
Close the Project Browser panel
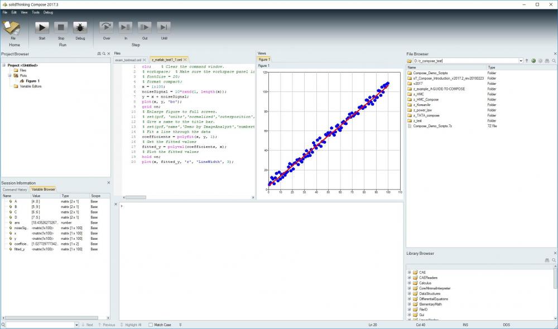(109, 54)
